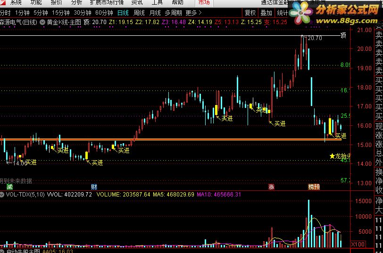Select the 1分钟 period tab
The height and width of the screenshot is (253, 383).
pos(22,13)
